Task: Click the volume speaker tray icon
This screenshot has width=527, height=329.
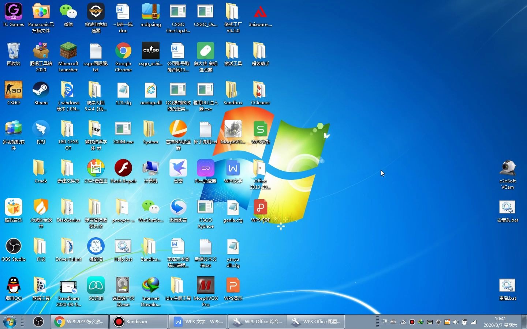Action: click(x=456, y=322)
